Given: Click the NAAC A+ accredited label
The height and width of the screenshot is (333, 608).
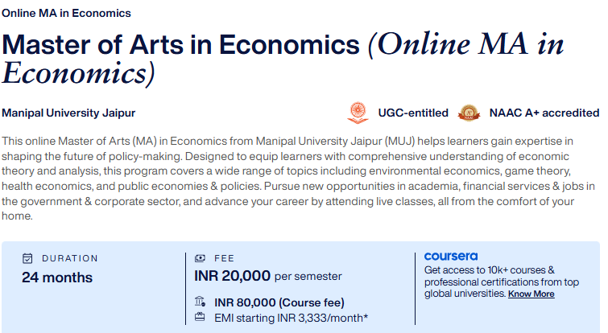Looking at the screenshot, I should click(x=544, y=113).
